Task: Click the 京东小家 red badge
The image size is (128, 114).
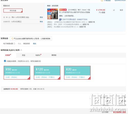Action: (63, 10)
